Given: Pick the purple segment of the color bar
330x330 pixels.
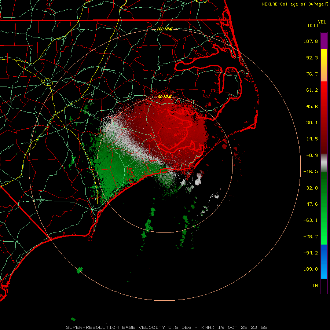Looking at the screenshot, I should tap(324, 41).
